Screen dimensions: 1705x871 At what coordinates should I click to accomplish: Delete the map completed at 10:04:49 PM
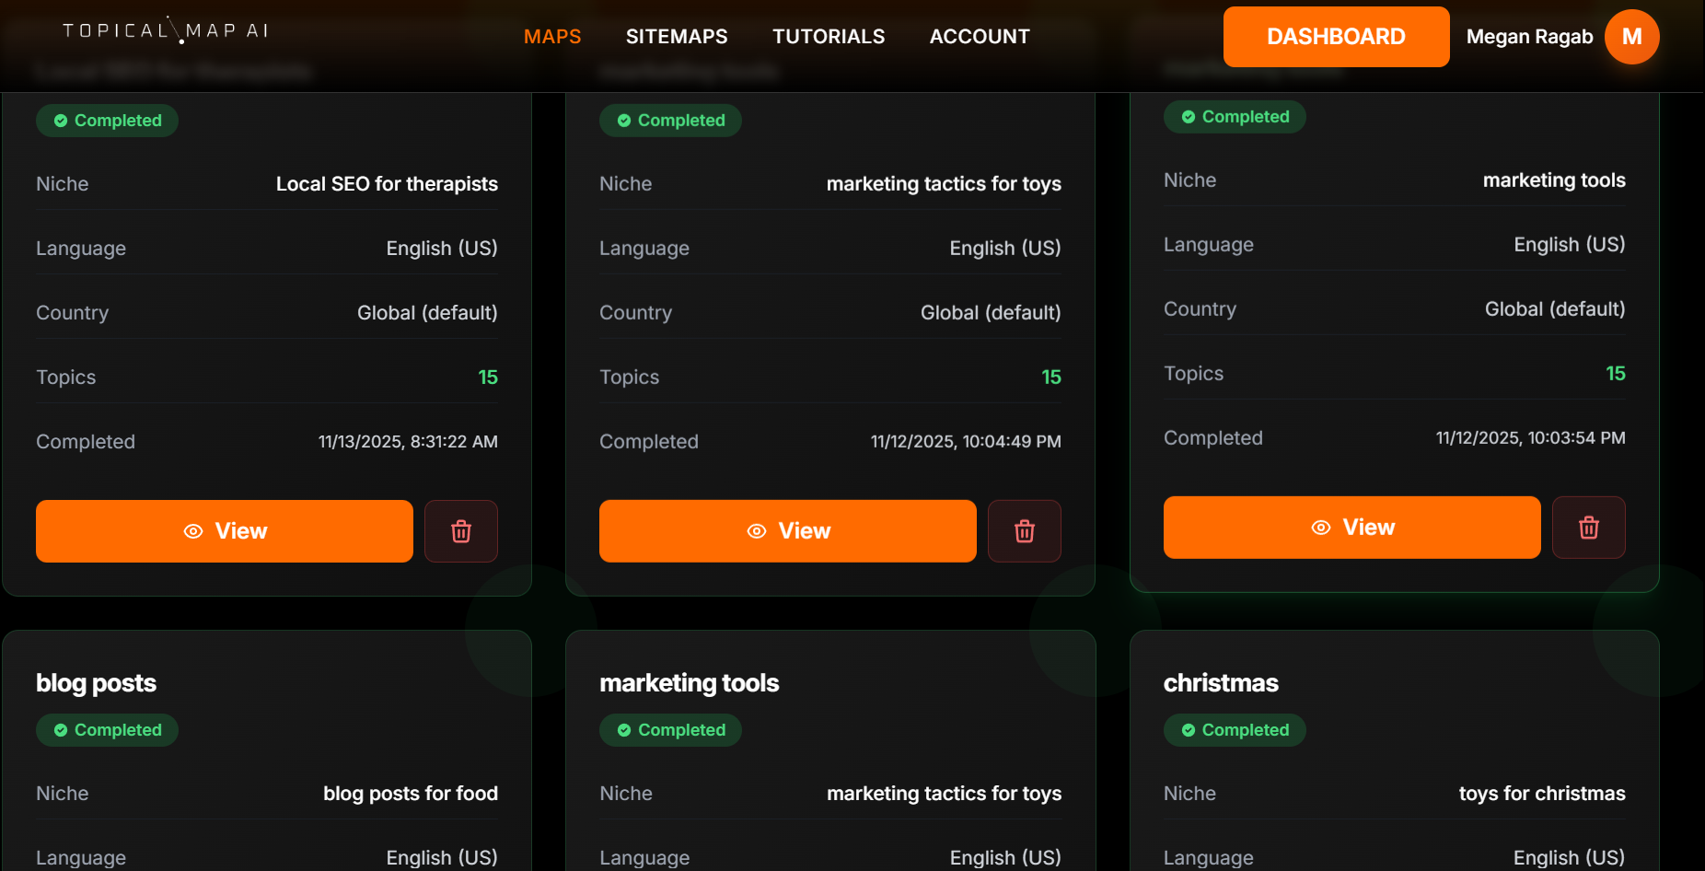tap(1025, 531)
